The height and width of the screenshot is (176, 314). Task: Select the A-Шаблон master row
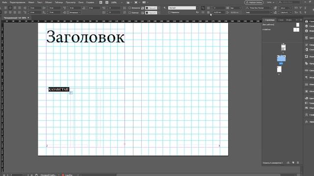[281, 29]
